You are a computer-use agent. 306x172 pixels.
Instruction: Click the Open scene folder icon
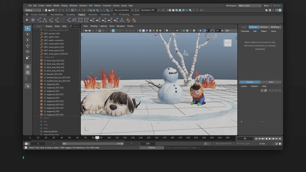[49, 10]
